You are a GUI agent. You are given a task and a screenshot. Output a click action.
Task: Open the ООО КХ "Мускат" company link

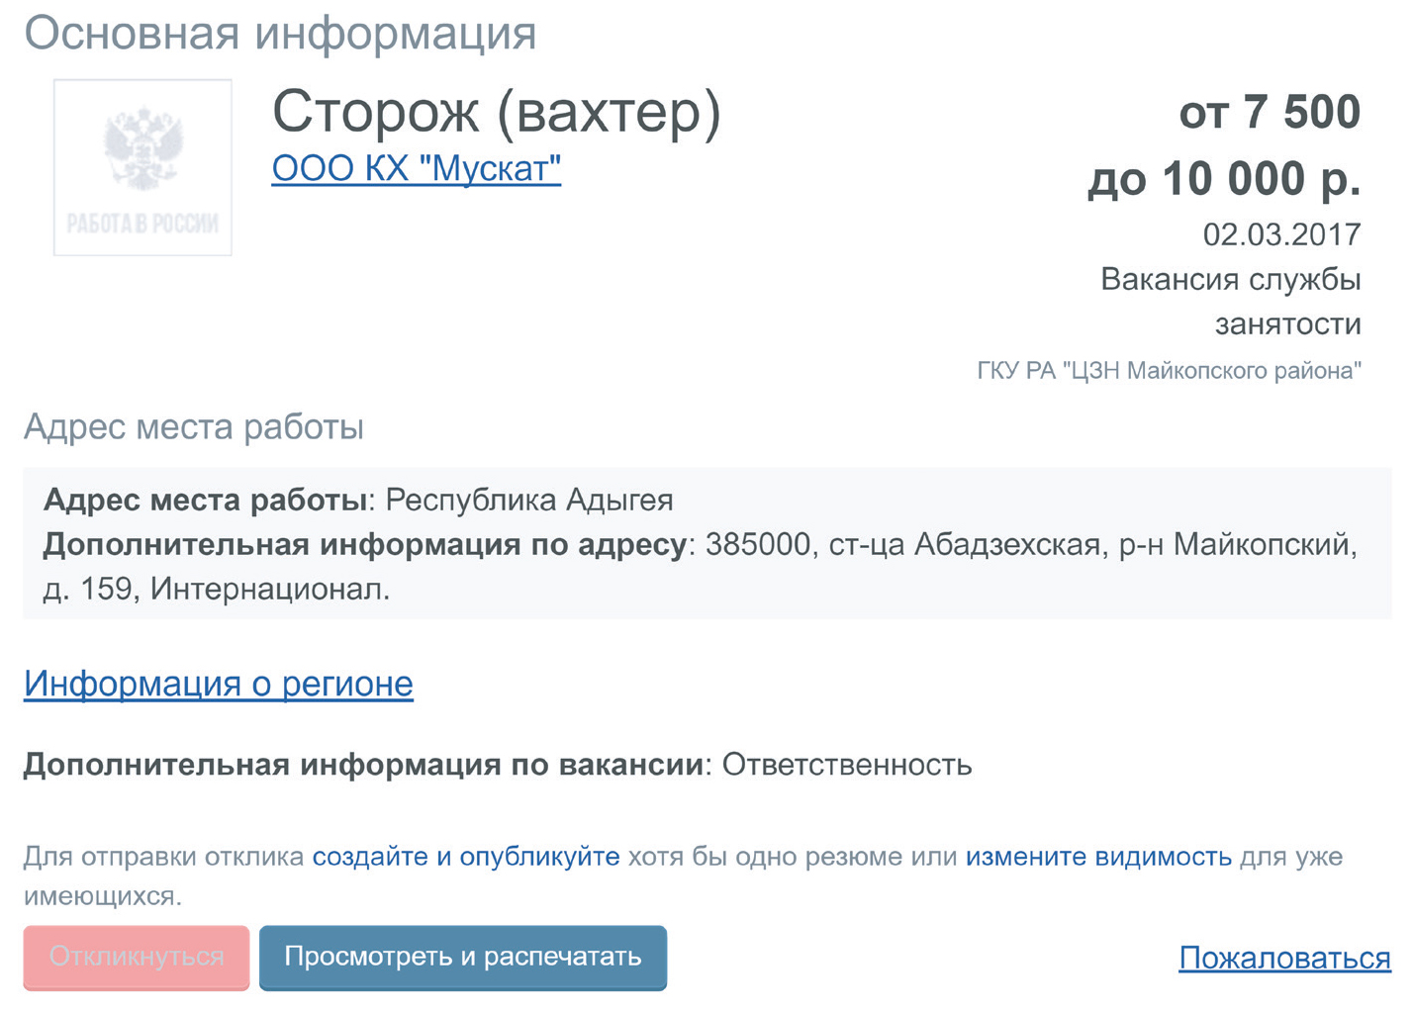coord(417,169)
